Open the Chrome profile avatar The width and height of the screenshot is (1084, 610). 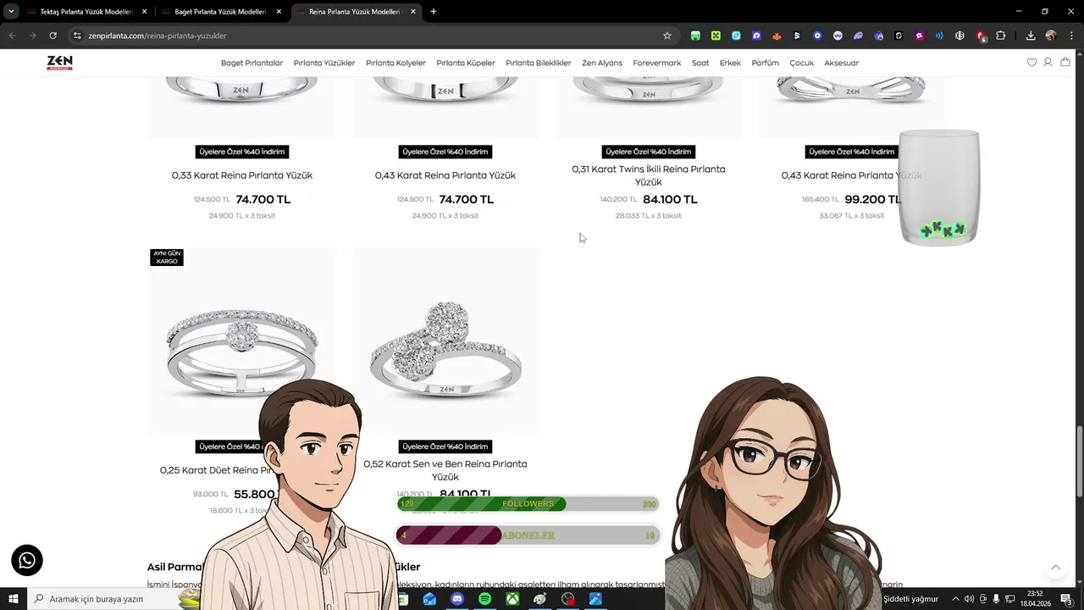tap(1051, 36)
